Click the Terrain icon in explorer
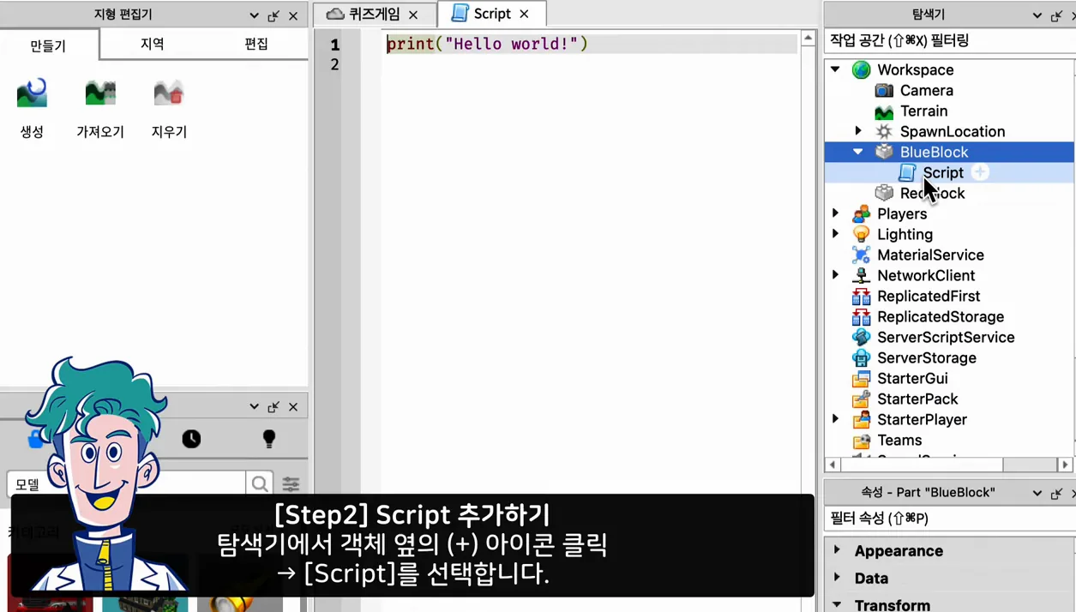 click(884, 111)
